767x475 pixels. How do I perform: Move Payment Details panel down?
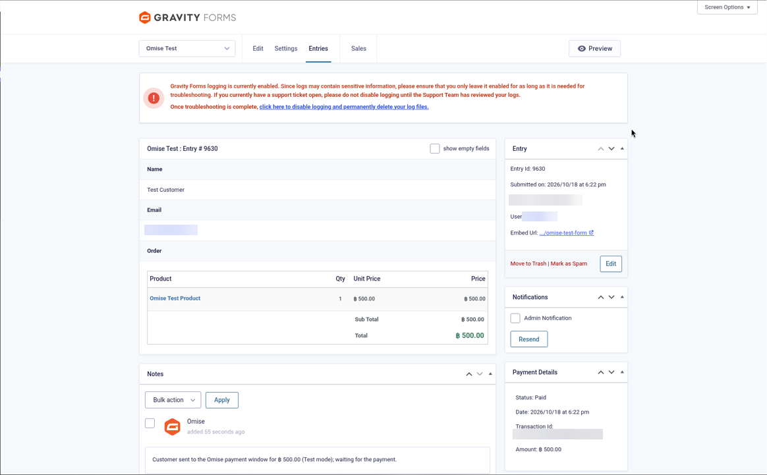coord(611,372)
